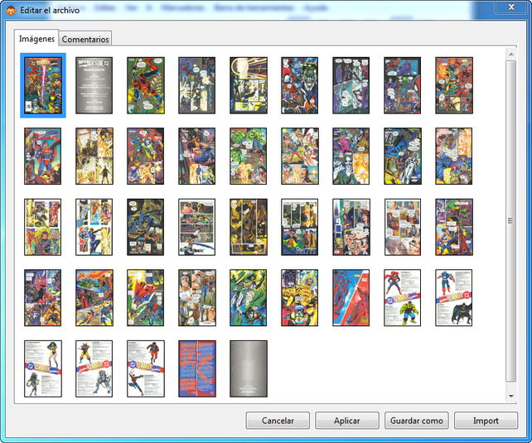The image size is (532, 443).
Task: Select the sepia page with dark silhouette thumbnail
Action: point(94,156)
